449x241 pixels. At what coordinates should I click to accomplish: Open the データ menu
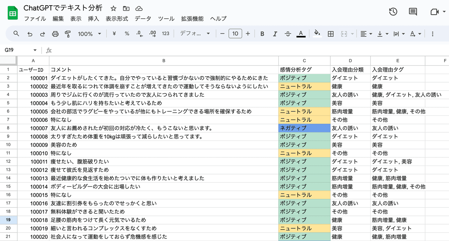point(143,19)
